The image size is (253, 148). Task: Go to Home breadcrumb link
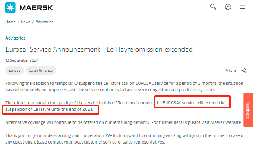pos(11,22)
